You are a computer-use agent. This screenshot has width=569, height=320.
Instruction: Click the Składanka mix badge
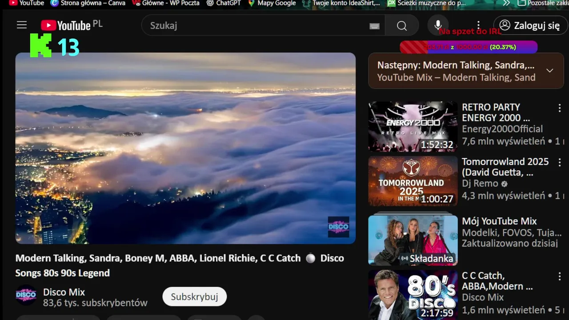click(427, 258)
